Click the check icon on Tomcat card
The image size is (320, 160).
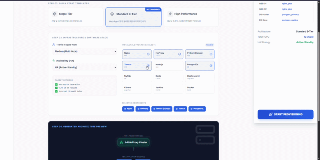148,66
